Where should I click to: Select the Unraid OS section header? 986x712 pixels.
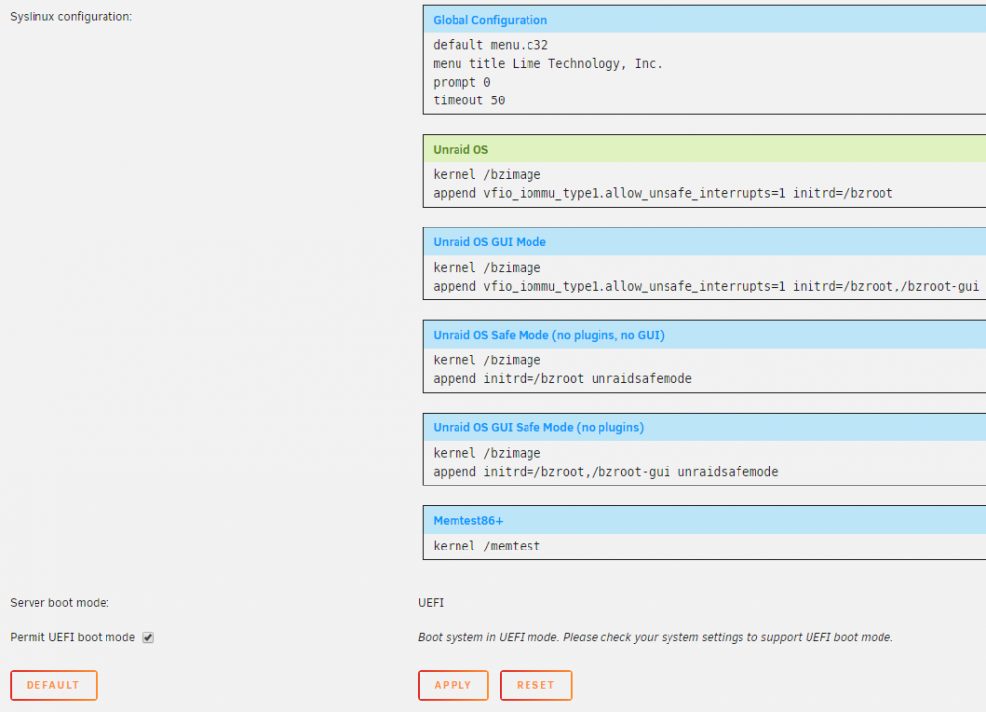pos(704,149)
